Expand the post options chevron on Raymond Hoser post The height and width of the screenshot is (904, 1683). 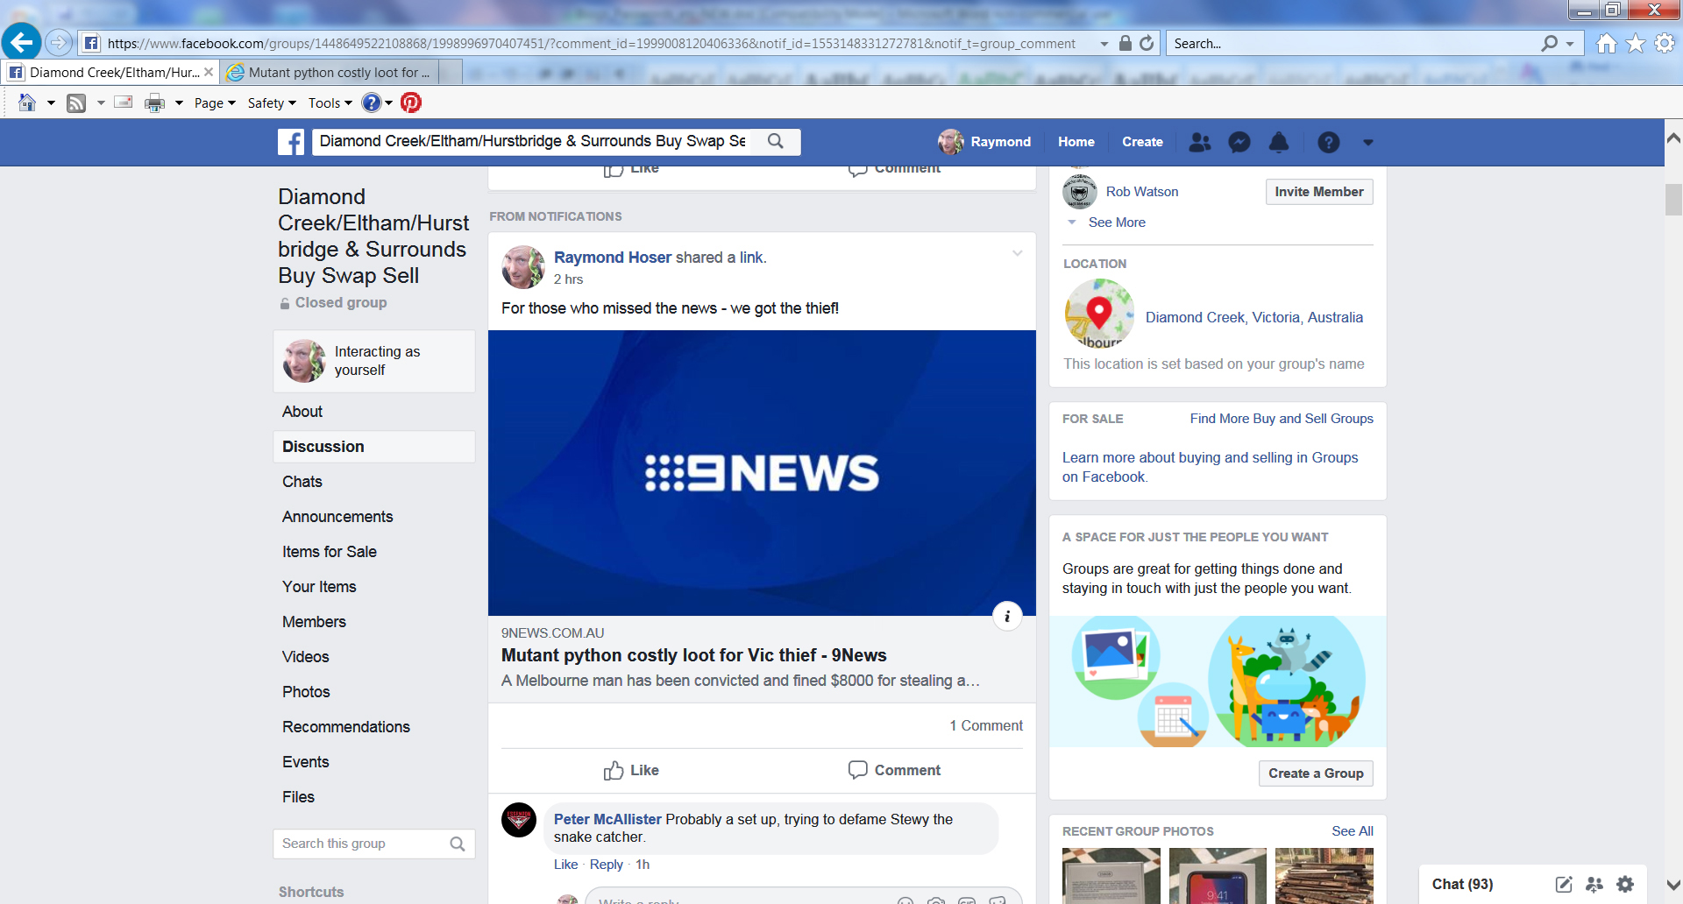pyautogui.click(x=1018, y=254)
